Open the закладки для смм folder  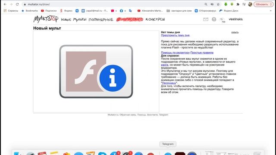pos(179,11)
